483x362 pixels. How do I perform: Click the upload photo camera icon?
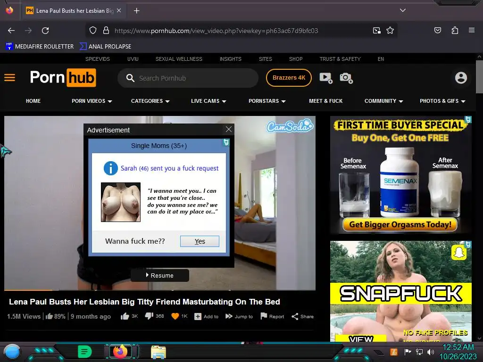(346, 78)
